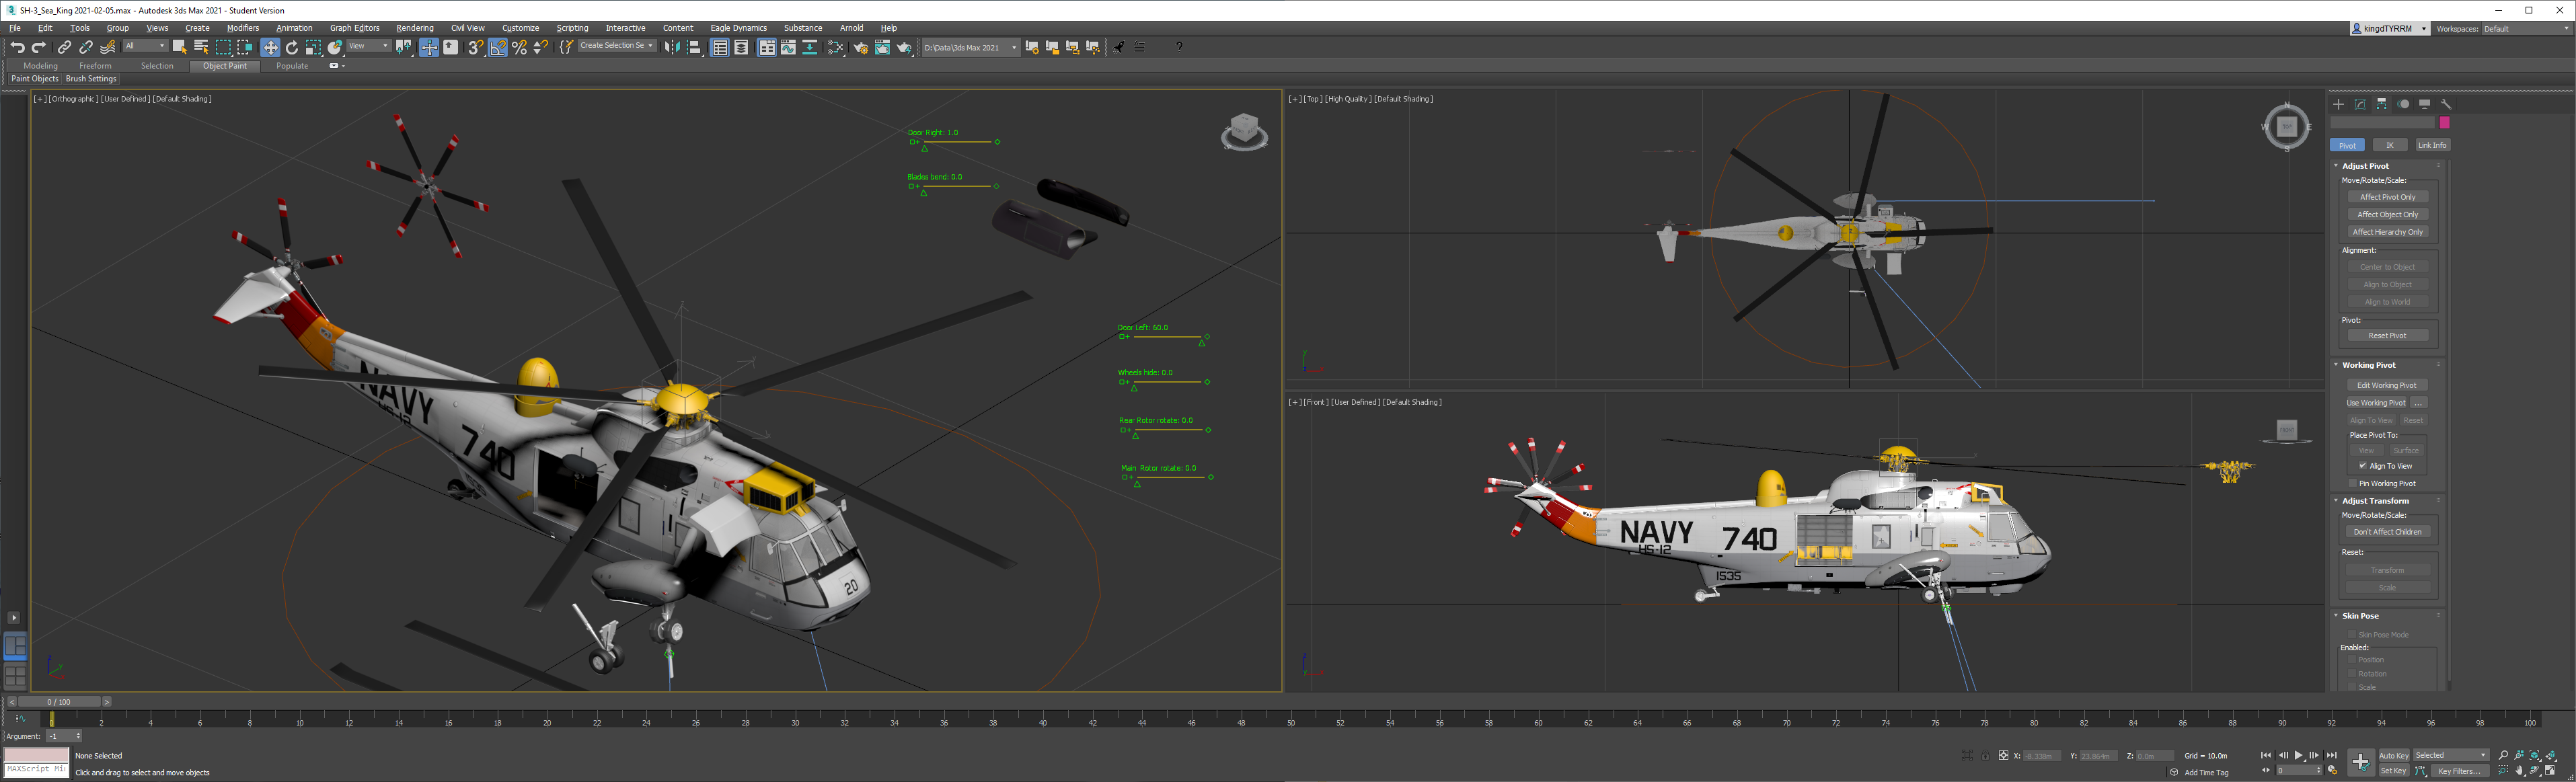The width and height of the screenshot is (2576, 782).
Task: Open the Create Selection Set dropdown
Action: [x=617, y=46]
